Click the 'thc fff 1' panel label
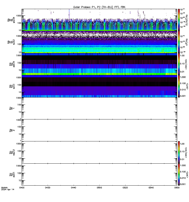189x202 pixels. click(12, 108)
